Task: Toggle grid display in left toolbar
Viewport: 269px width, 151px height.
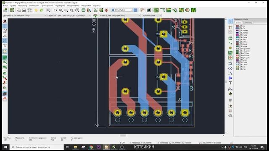Action: click(x=5, y=26)
